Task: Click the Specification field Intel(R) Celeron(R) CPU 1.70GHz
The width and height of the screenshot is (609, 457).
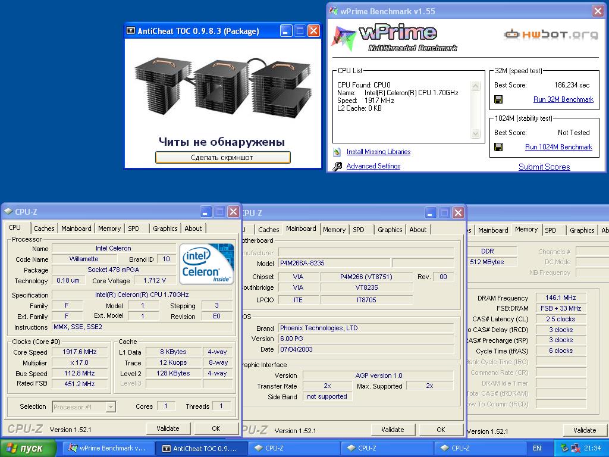Action: coord(142,295)
